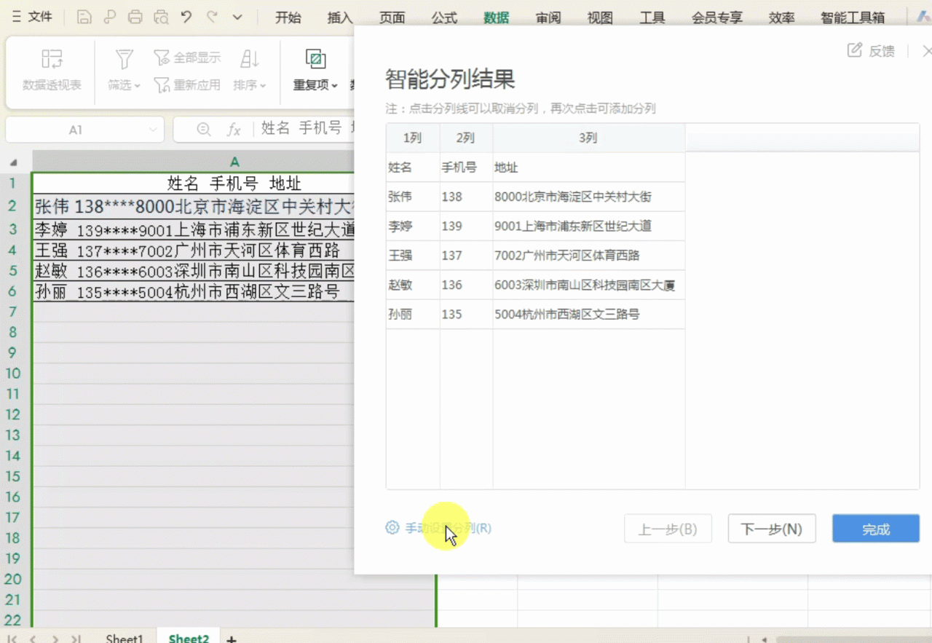932x643 pixels.
Task: Click the 上一步(B) button
Action: coord(668,529)
